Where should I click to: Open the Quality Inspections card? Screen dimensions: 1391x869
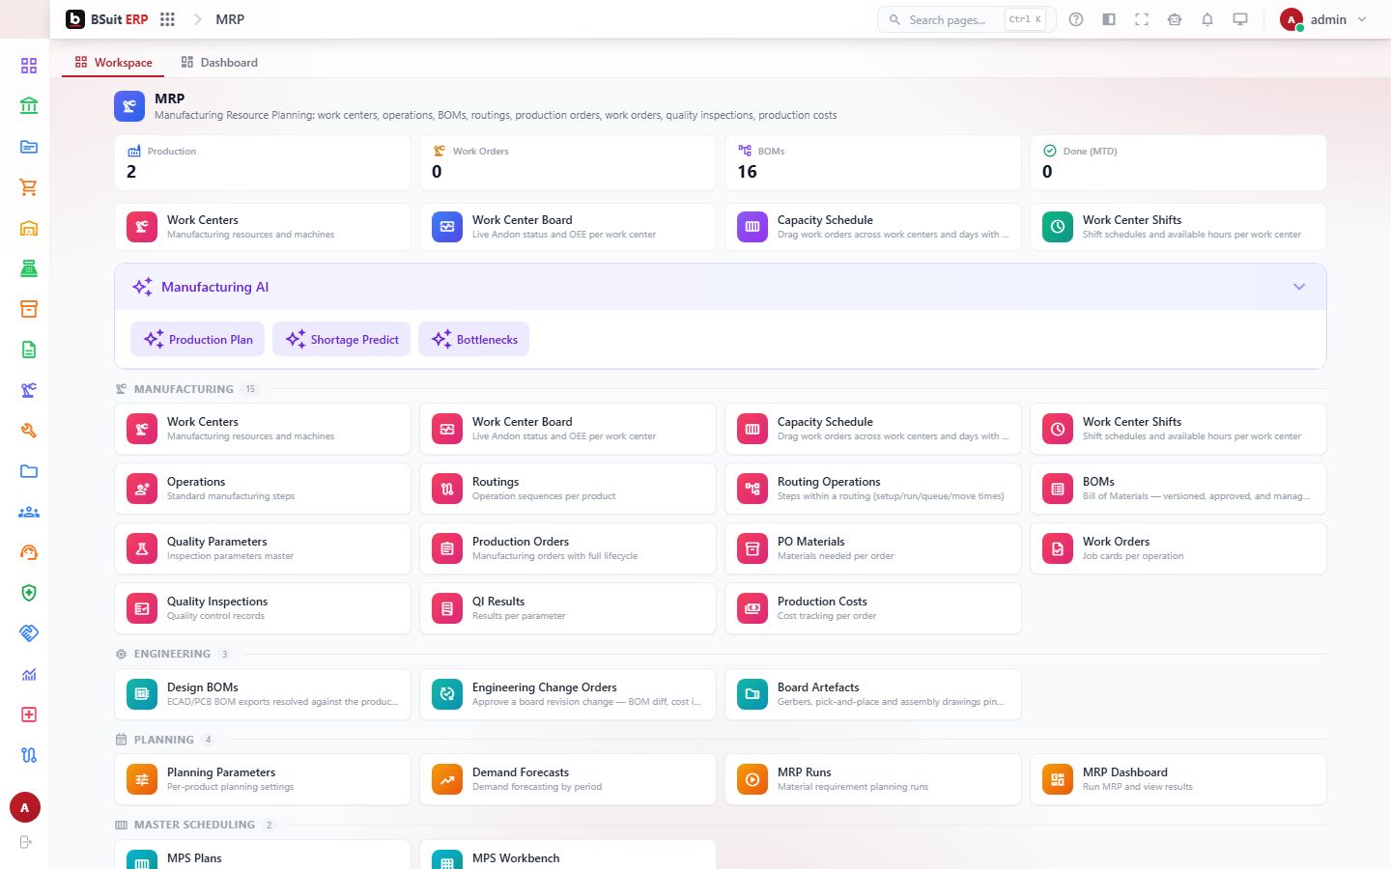pyautogui.click(x=263, y=608)
